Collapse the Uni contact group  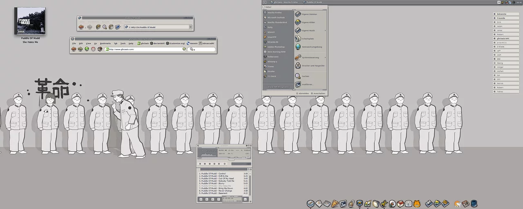pos(495,59)
